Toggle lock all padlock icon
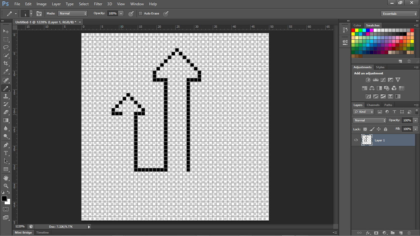 pos(386,129)
